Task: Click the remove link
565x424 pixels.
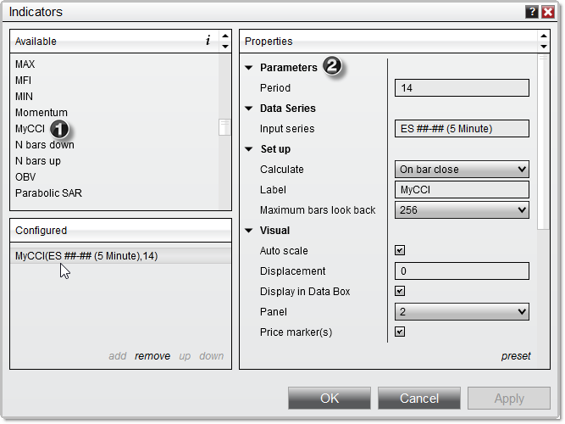Action: click(x=152, y=356)
